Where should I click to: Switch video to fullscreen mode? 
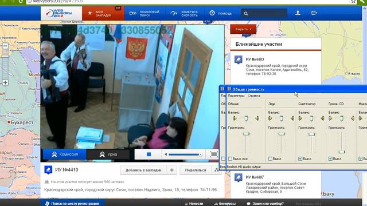click(x=214, y=154)
